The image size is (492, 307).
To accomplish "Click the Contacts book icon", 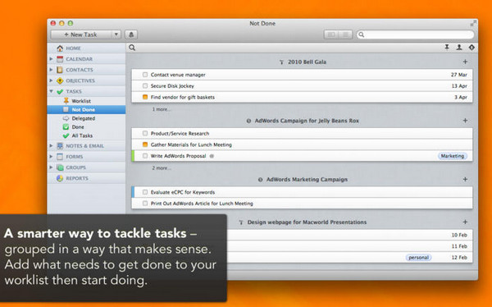I will coord(60,70).
